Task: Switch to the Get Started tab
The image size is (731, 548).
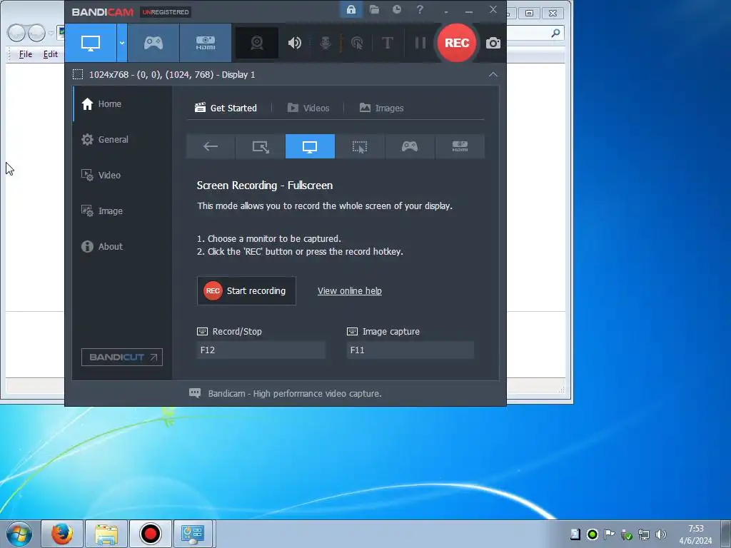Action: click(226, 108)
